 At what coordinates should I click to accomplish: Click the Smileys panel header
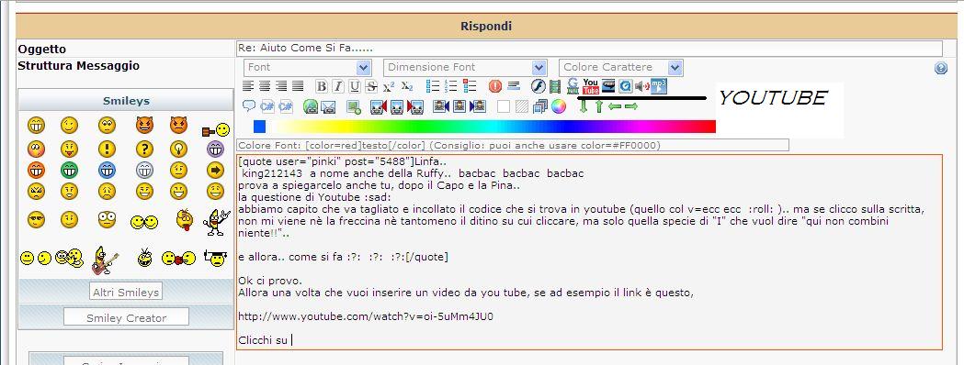pos(126,101)
